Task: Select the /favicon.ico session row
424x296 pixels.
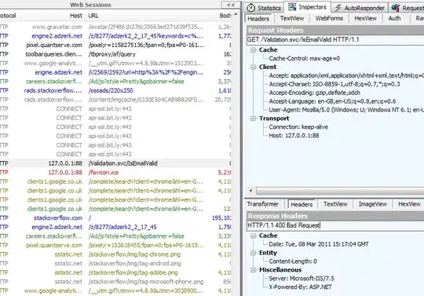Action: tap(115, 173)
